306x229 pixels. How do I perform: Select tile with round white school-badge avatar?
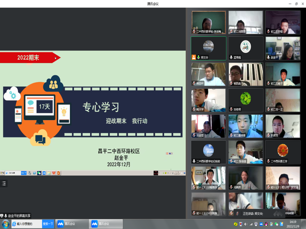pyautogui.click(x=246, y=48)
